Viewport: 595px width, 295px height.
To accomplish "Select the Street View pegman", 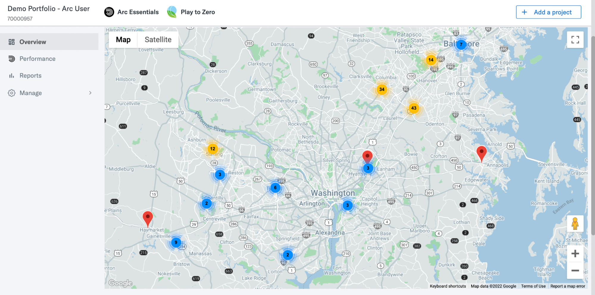I will (575, 224).
